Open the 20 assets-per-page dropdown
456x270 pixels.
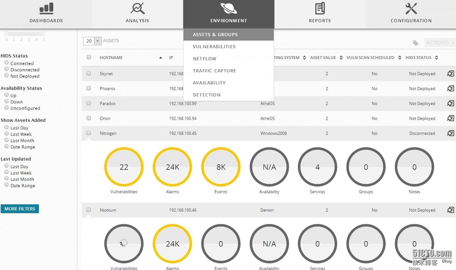92,41
